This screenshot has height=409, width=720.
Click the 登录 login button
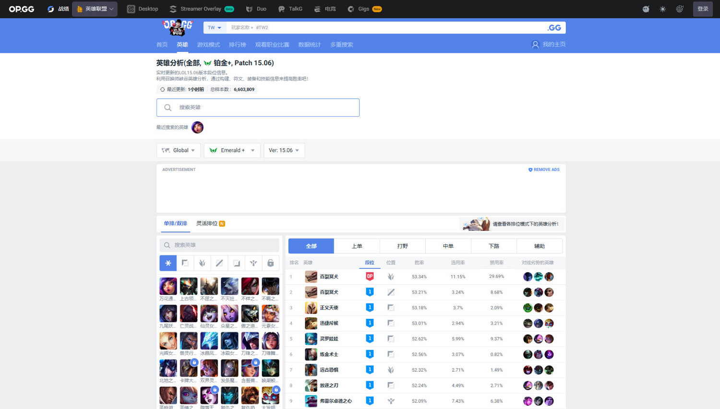click(702, 9)
